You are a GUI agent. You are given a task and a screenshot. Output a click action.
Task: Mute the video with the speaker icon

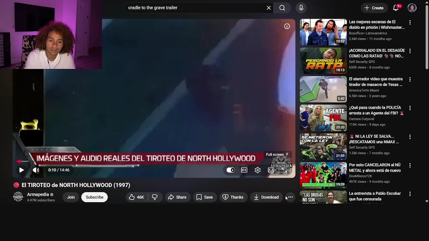point(36,170)
